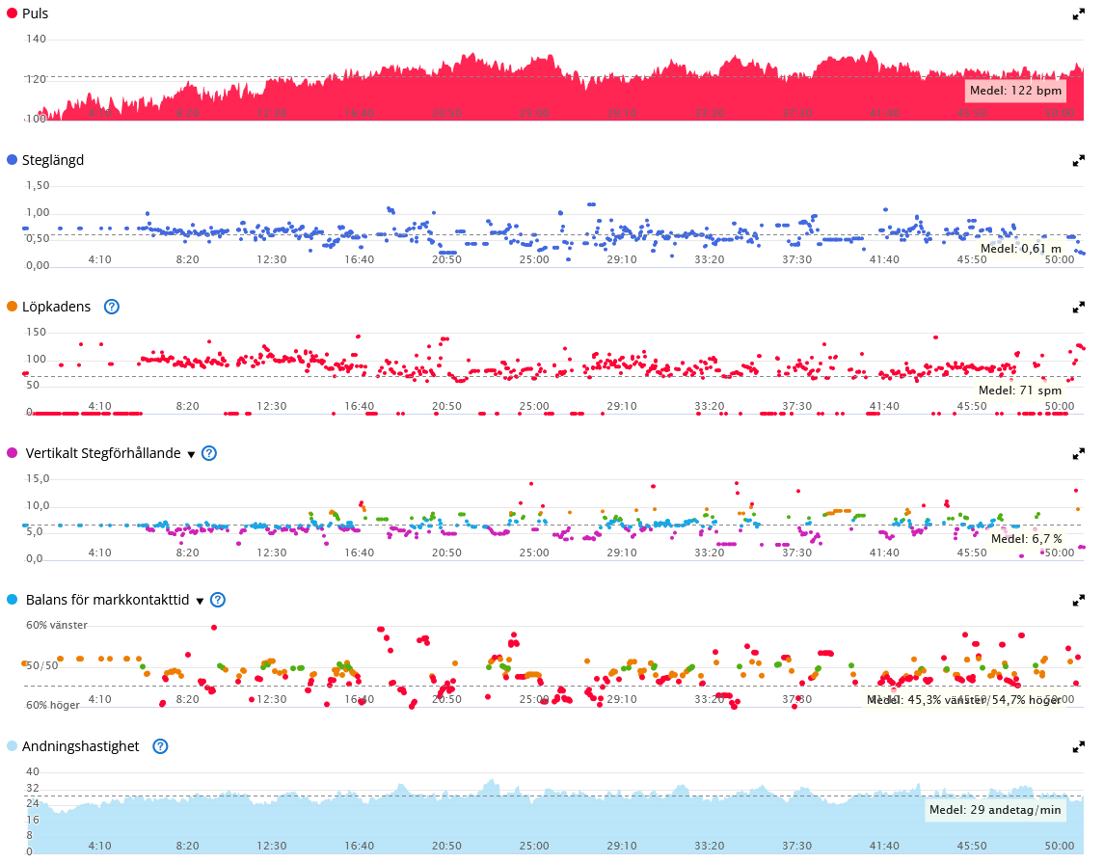1104x863 pixels.
Task: Open the Vertikalt Stegförhållande dropdown arrow
Action: tap(191, 455)
